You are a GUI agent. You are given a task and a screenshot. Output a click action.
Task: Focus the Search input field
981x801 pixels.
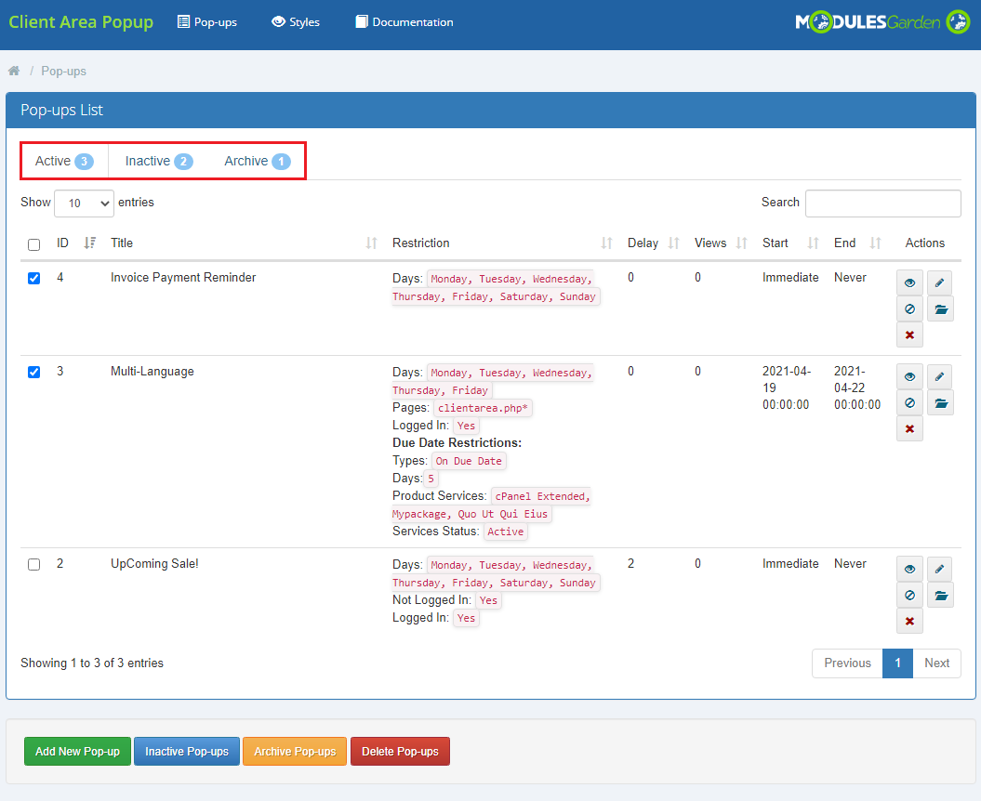tap(882, 204)
